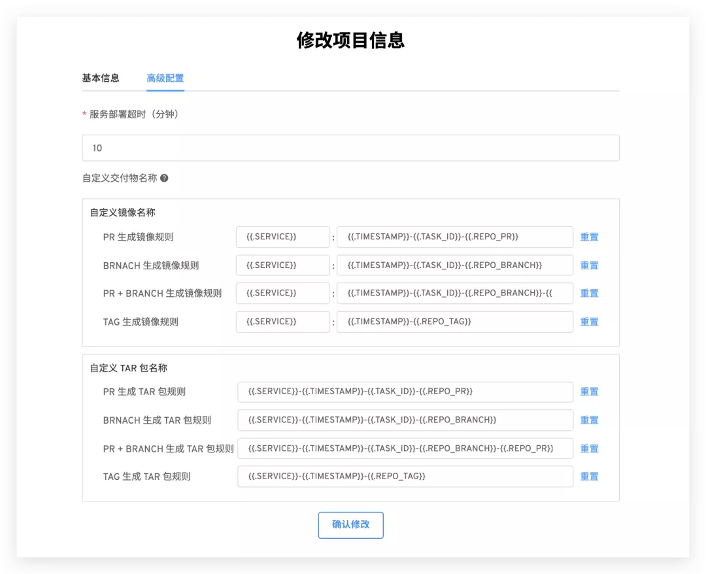Click the help icon next to 自定义交付物名称
Viewport: 706px width, 574px height.
click(x=164, y=178)
